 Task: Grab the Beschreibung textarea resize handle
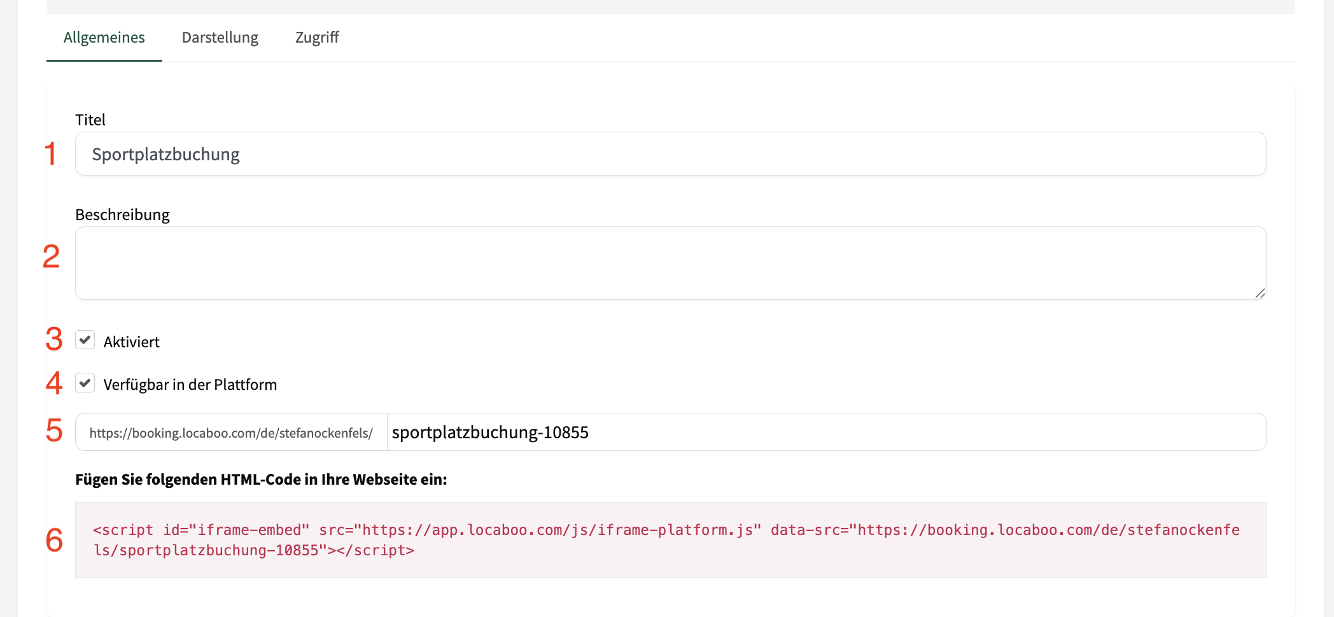click(x=1260, y=293)
